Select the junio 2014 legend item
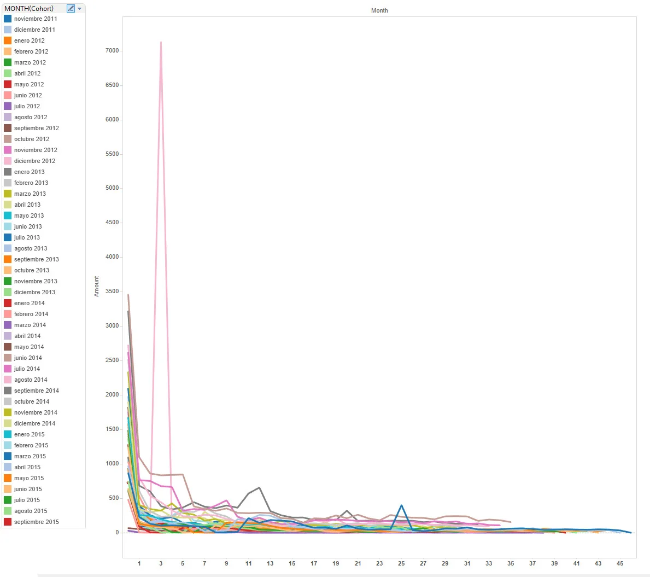The width and height of the screenshot is (650, 577). (x=28, y=358)
